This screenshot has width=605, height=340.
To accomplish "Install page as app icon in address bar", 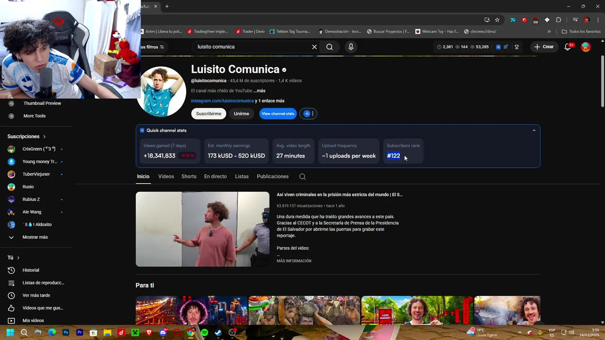I will 487,20.
